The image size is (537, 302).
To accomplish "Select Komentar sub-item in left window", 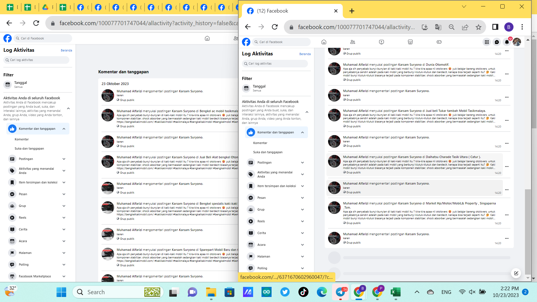I will tap(22, 139).
